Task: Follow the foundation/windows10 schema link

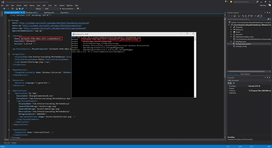Action: pyautogui.click(x=54, y=23)
